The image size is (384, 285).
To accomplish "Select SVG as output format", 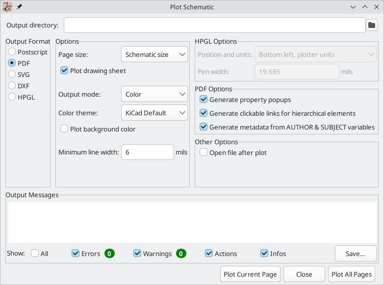I will 12,75.
